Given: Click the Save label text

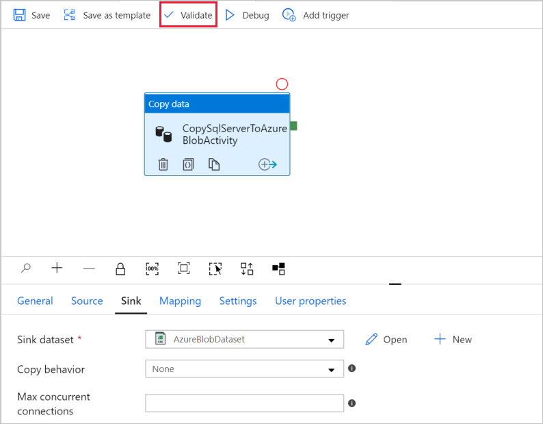Looking at the screenshot, I should point(41,15).
